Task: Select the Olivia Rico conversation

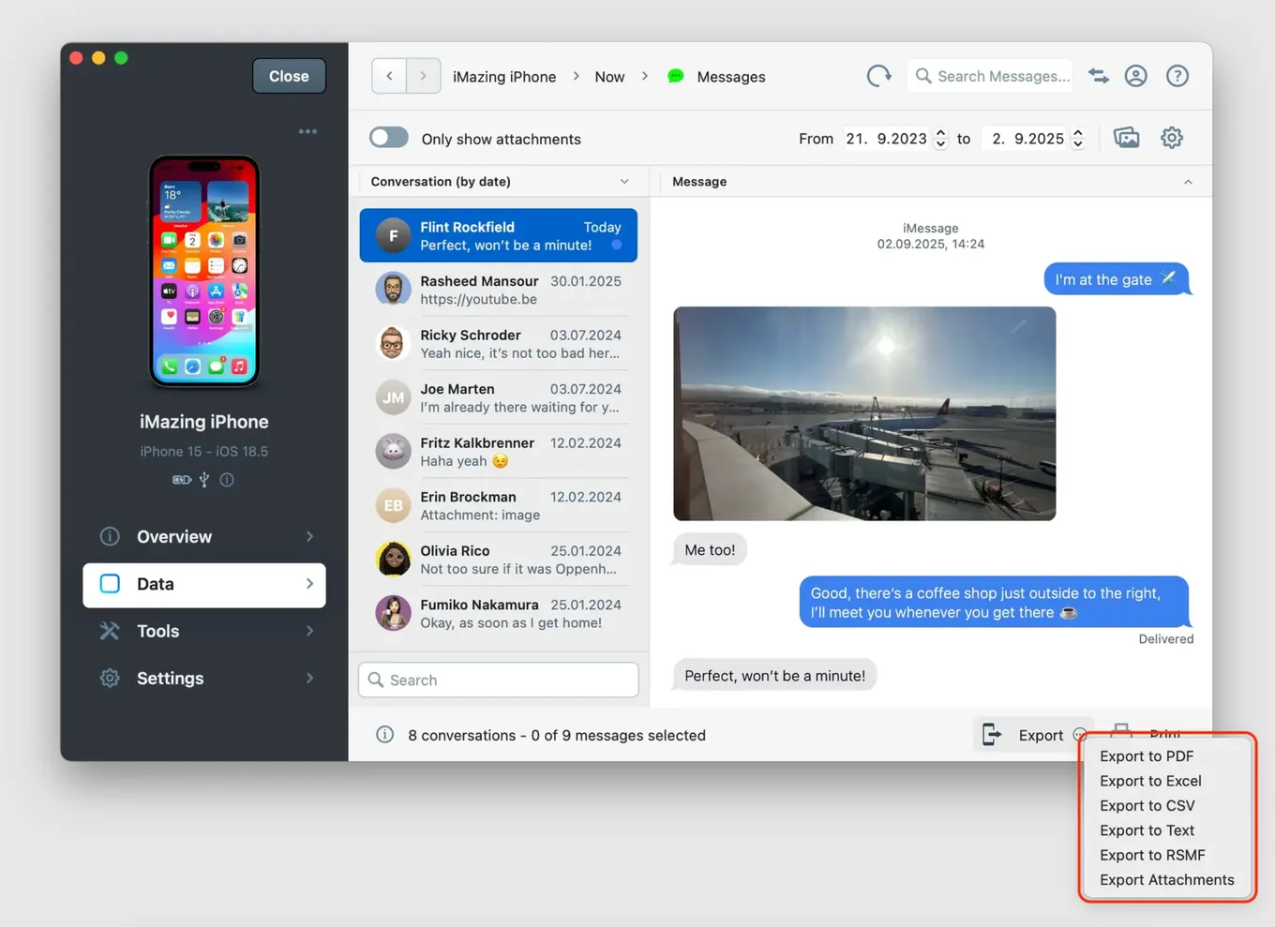Action: (x=499, y=560)
